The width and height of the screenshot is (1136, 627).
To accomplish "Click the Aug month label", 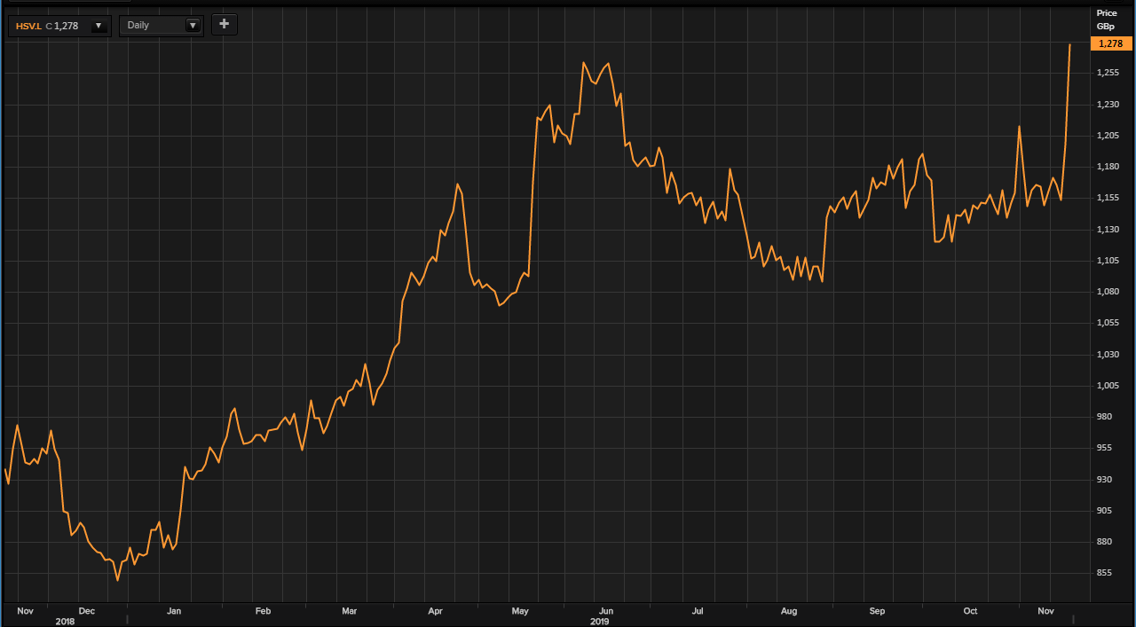I will pos(789,611).
